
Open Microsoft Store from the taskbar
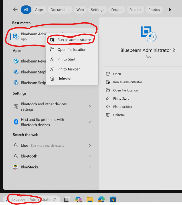point(113,200)
